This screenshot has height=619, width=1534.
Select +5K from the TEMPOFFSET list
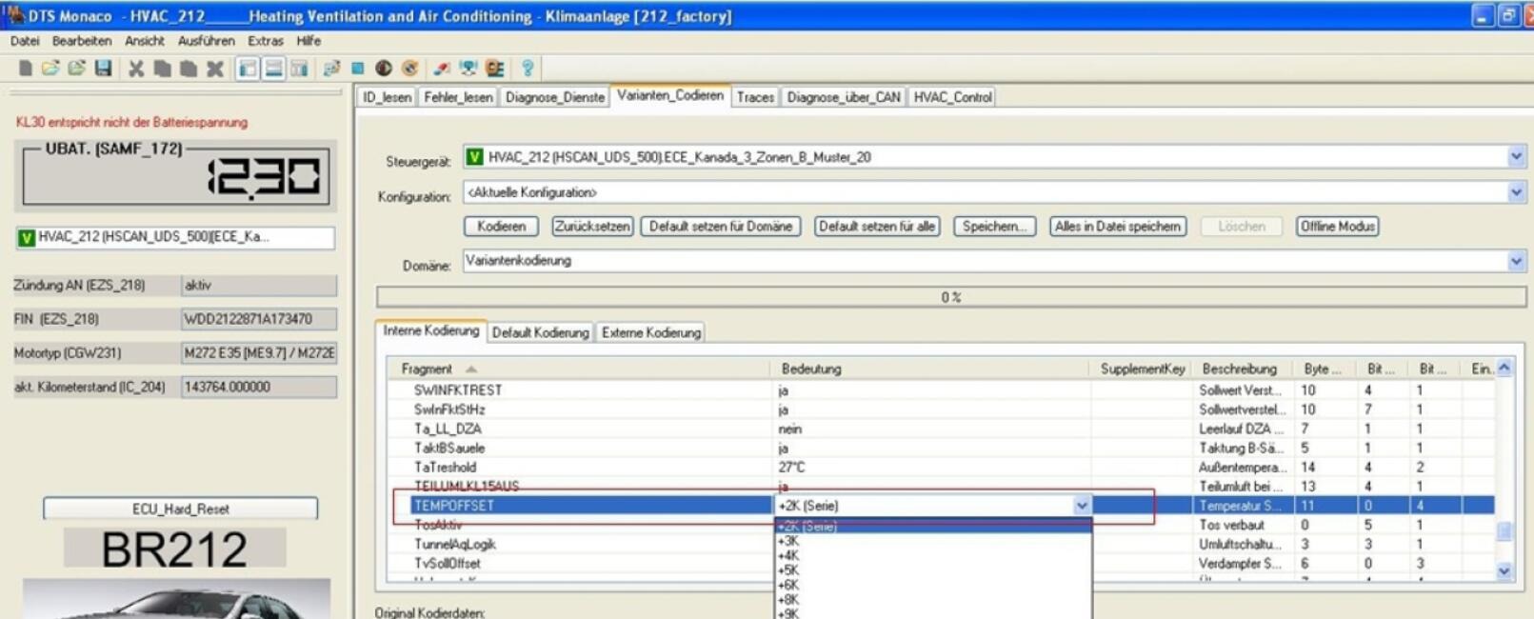788,570
